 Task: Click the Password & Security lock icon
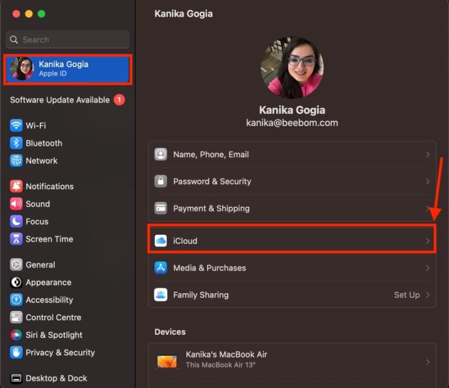(x=161, y=181)
